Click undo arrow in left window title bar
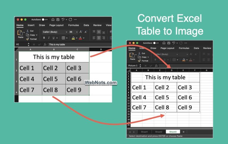This screenshot has width=228, height=144. [63, 20]
